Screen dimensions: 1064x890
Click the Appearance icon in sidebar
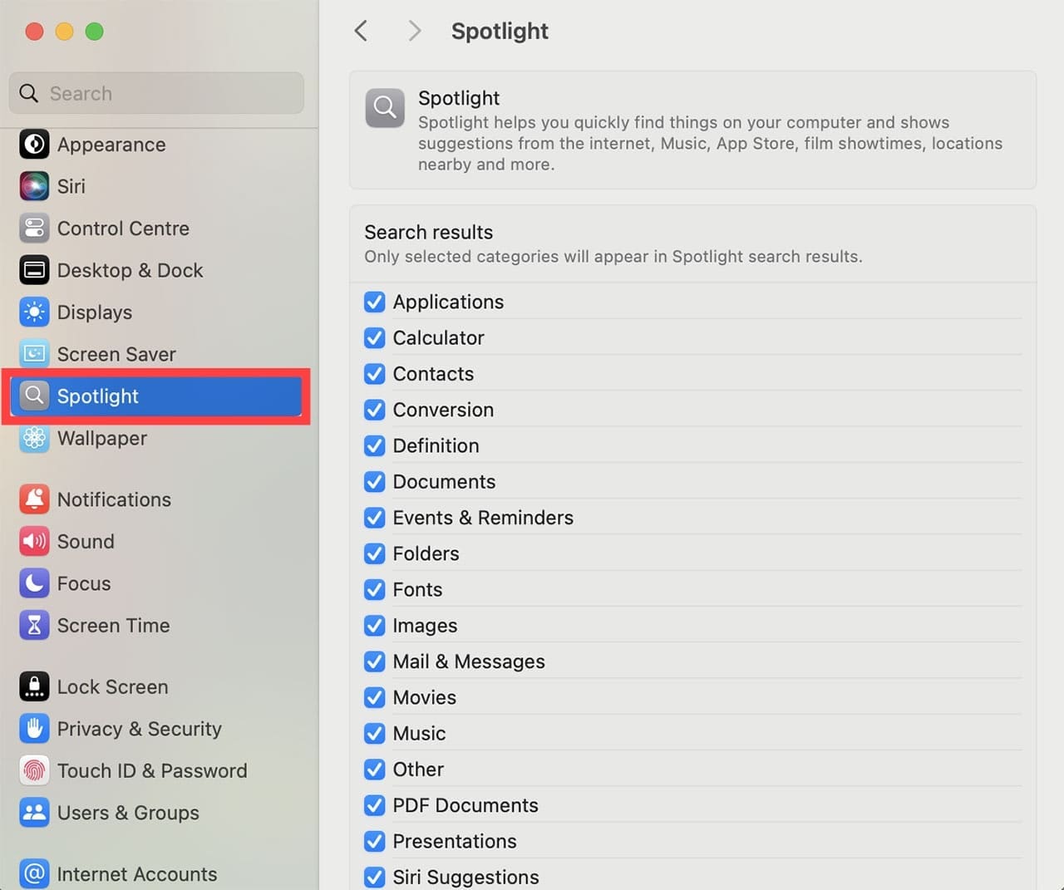(x=34, y=145)
